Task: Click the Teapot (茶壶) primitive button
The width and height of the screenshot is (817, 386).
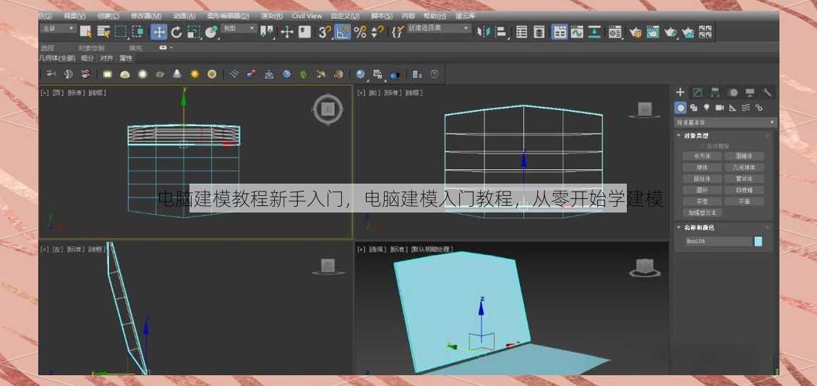Action: [702, 201]
